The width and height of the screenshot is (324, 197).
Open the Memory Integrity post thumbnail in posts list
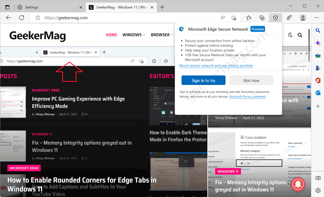coord(13,146)
